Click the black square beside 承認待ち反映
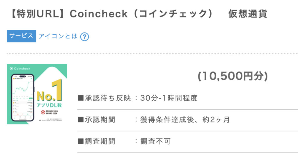The width and height of the screenshot is (298, 164). 81,98
